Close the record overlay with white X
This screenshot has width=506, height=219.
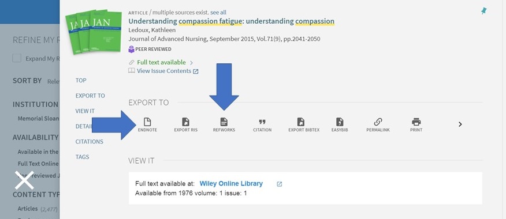24,180
